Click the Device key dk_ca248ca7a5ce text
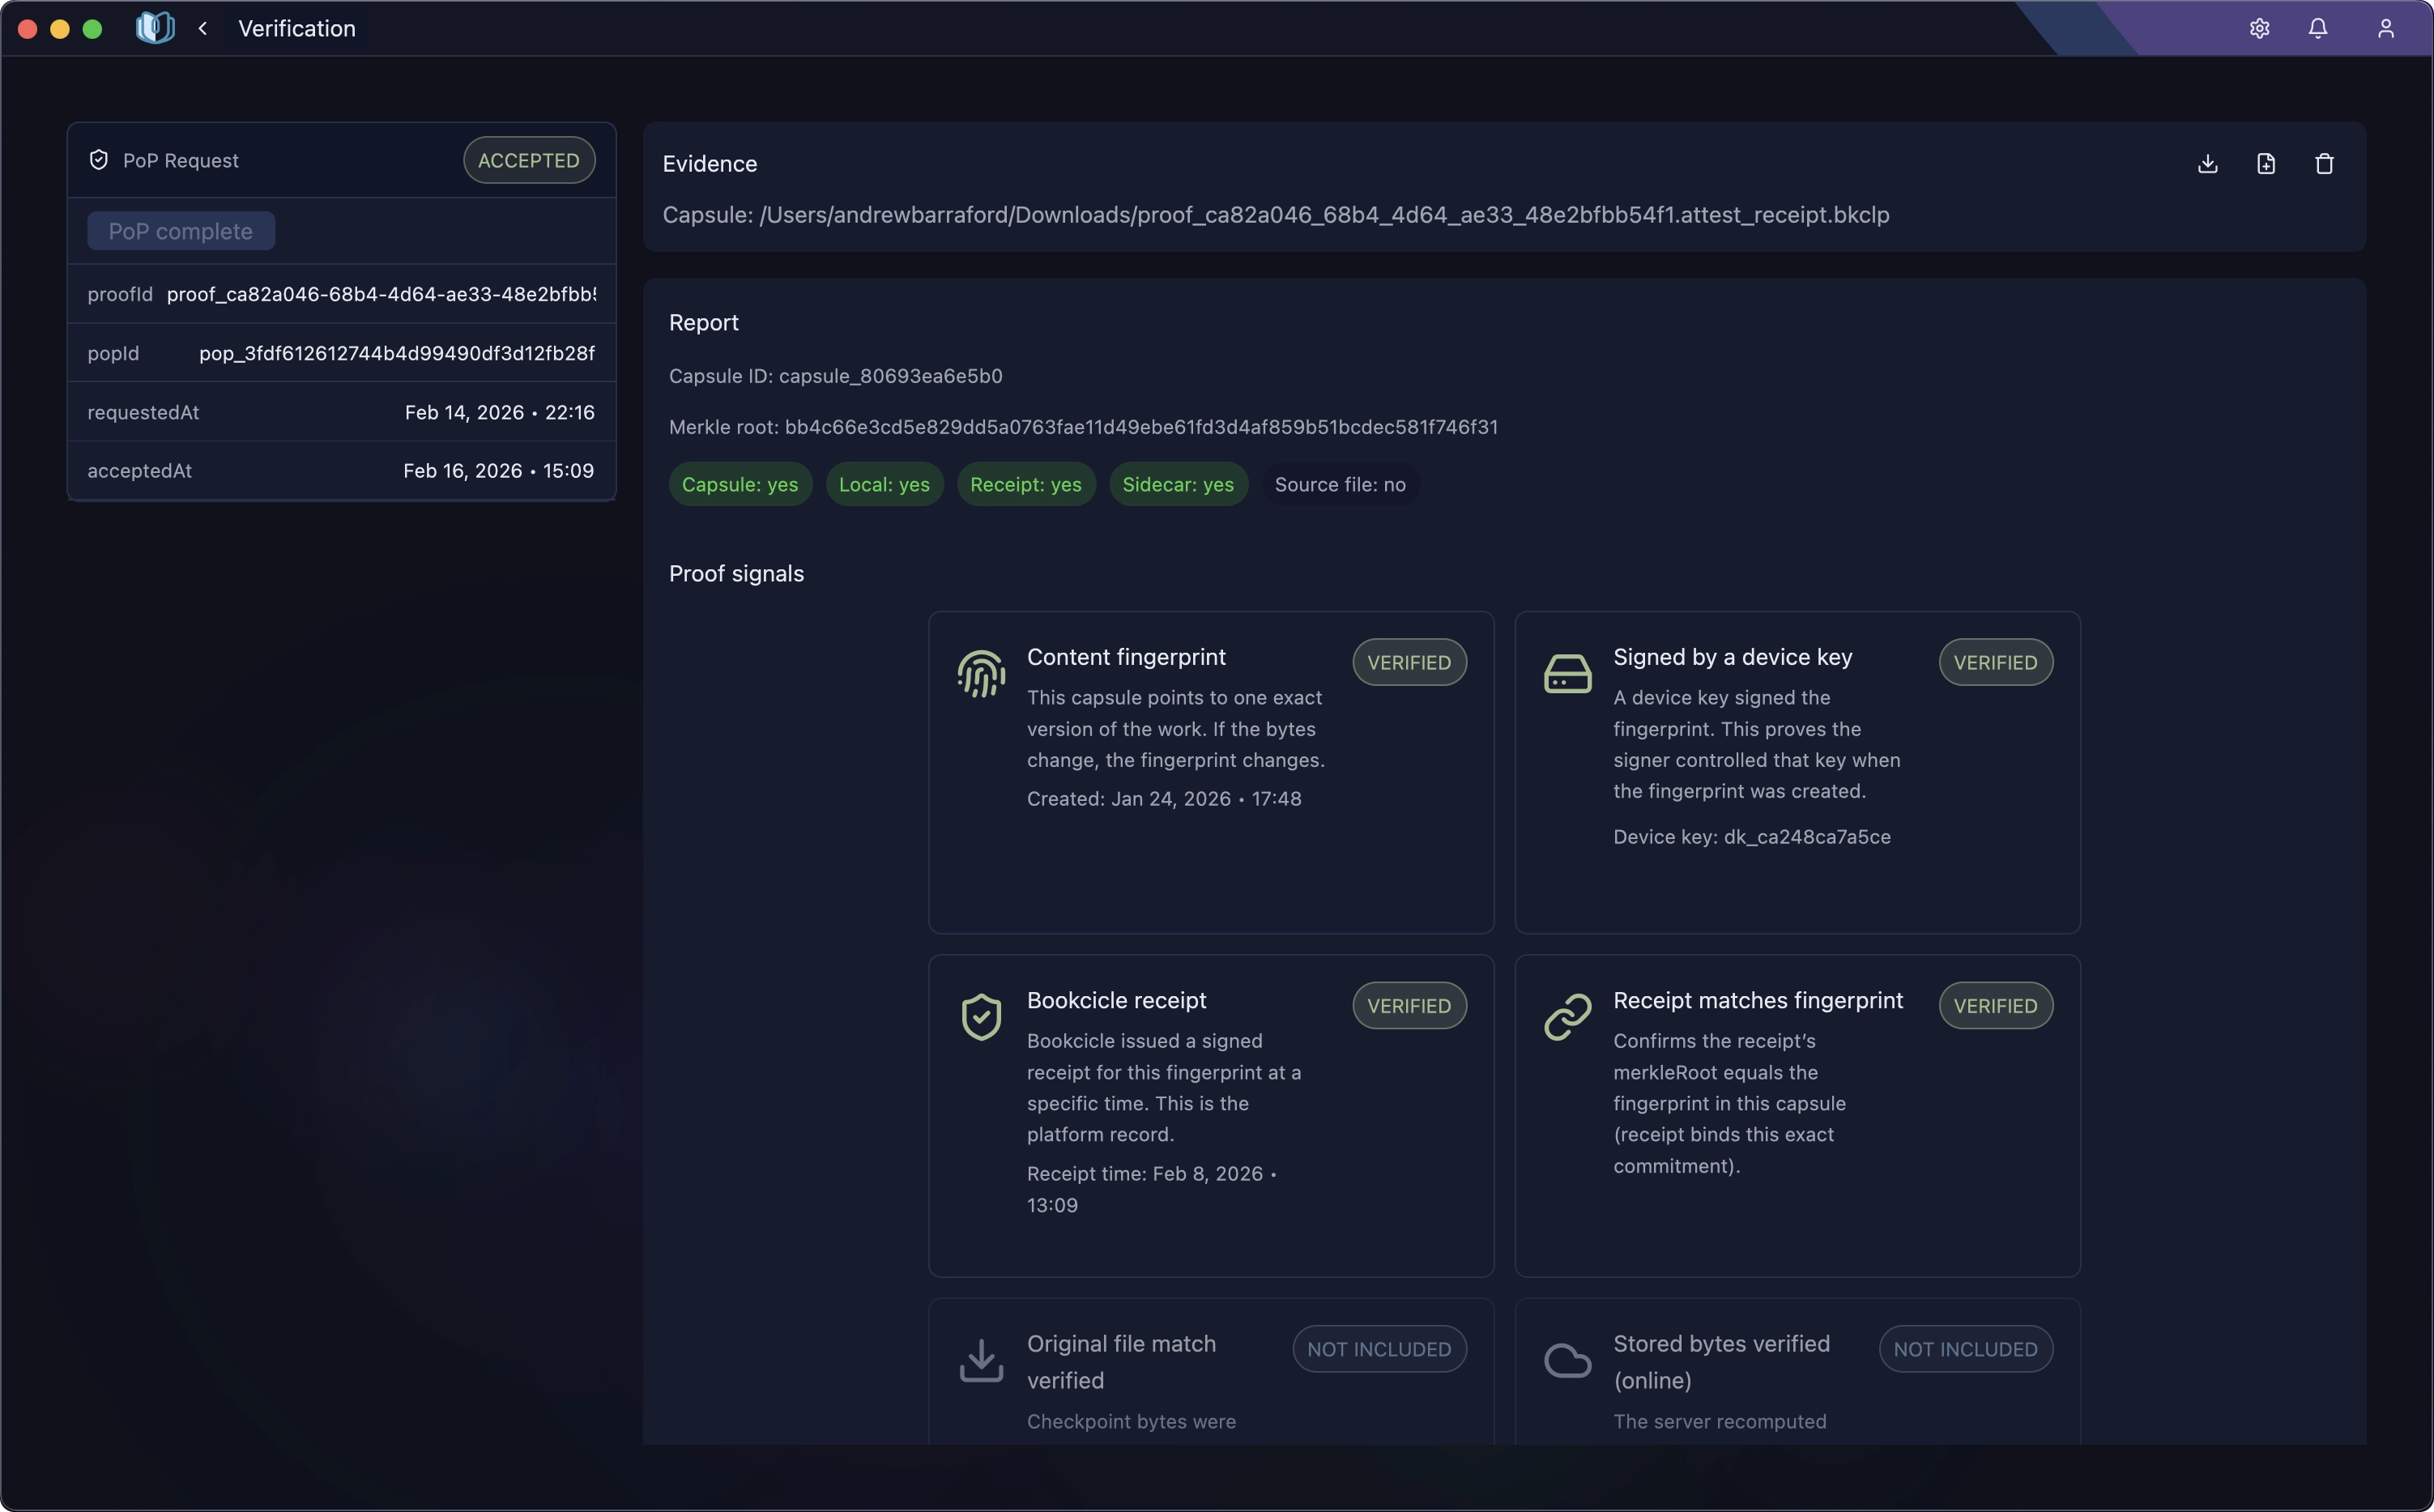Viewport: 2434px width, 1512px height. click(x=1752, y=836)
